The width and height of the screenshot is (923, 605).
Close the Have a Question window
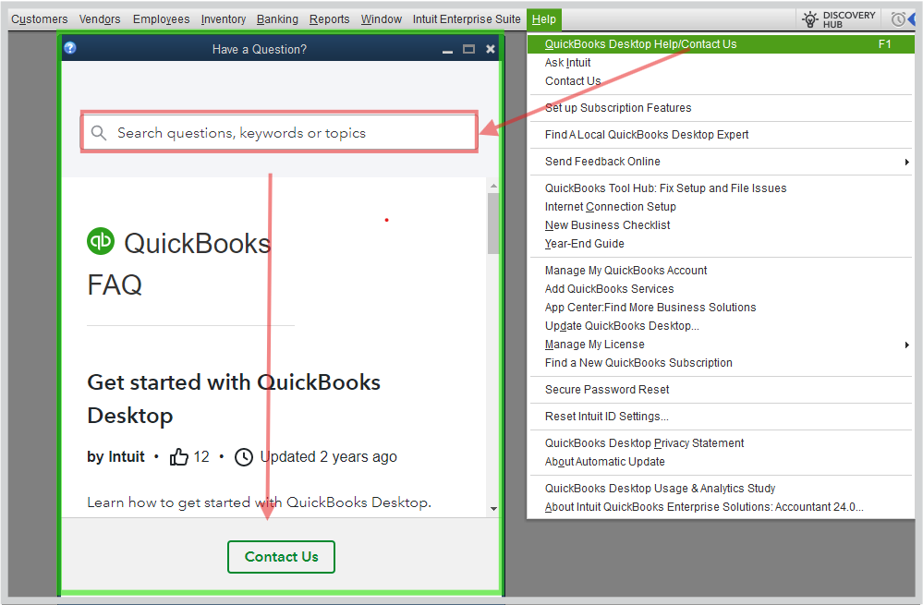(x=491, y=50)
